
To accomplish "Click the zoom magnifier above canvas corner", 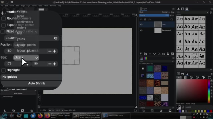I will click(136, 16).
